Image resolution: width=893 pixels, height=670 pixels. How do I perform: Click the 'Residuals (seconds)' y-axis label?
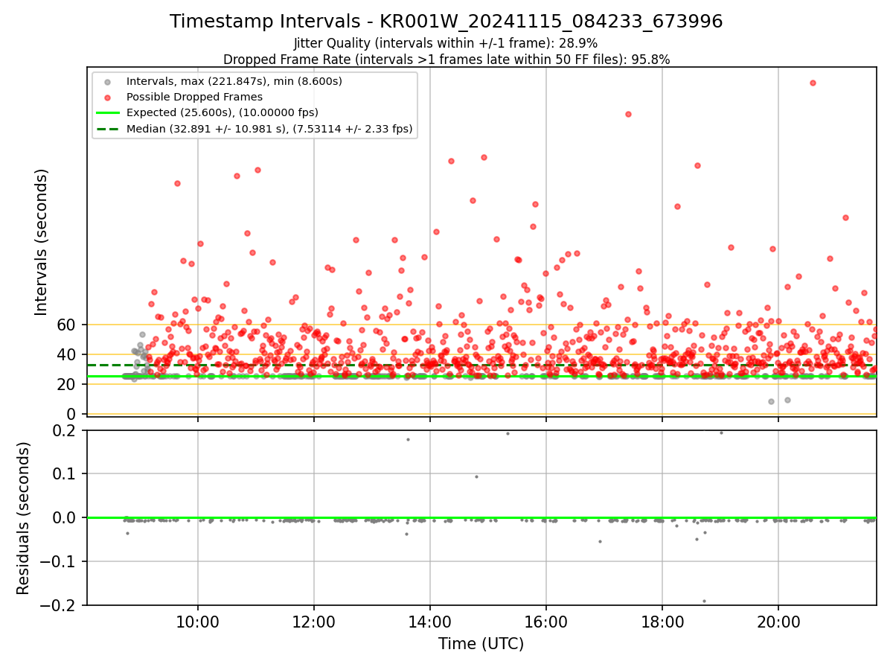pos(24,517)
